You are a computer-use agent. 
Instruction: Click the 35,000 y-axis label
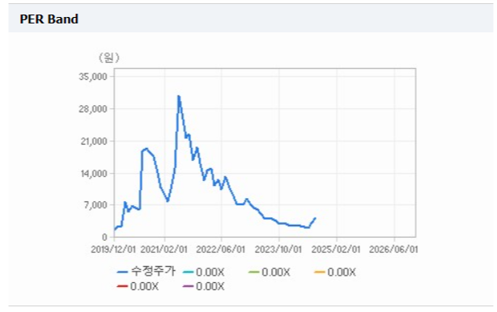point(93,77)
